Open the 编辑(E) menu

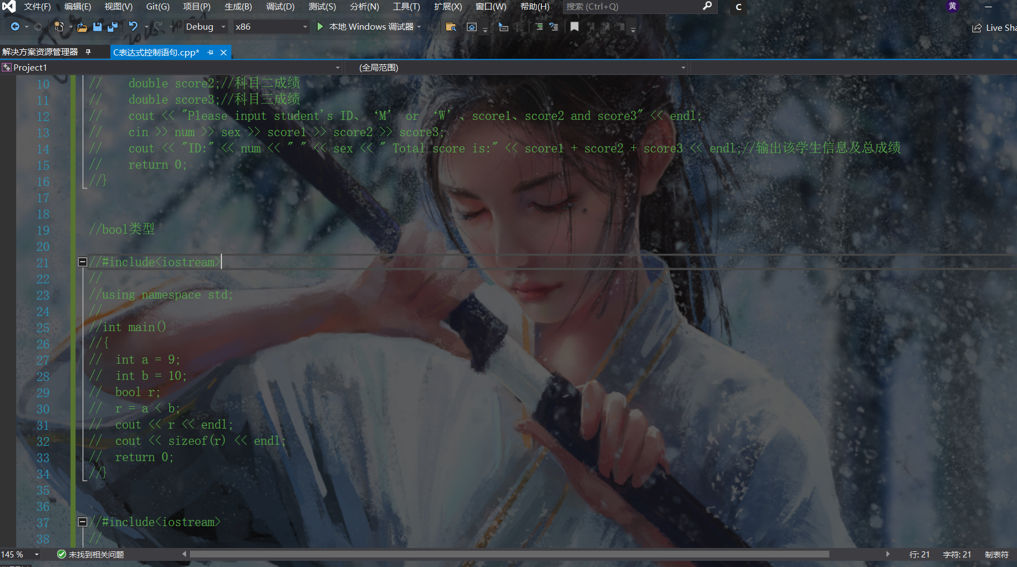pos(78,7)
